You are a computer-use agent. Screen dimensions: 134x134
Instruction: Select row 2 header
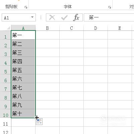coord(5,44)
